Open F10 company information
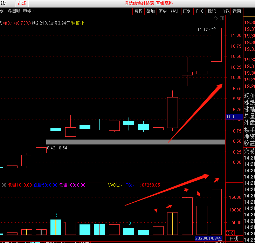 point(200,11)
